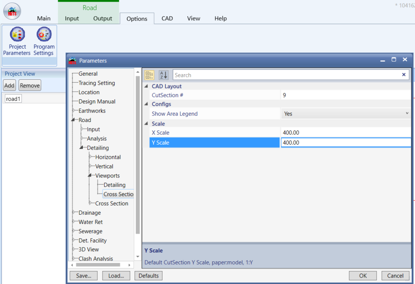The height and width of the screenshot is (284, 415).
Task: Select Location in the parameters tree
Action: coord(89,92)
